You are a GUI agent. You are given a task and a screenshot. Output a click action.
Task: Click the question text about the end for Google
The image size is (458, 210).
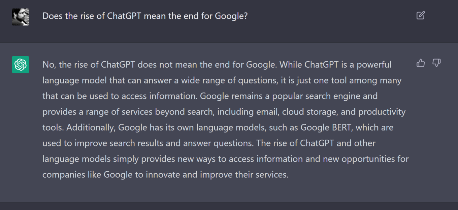pyautogui.click(x=145, y=16)
